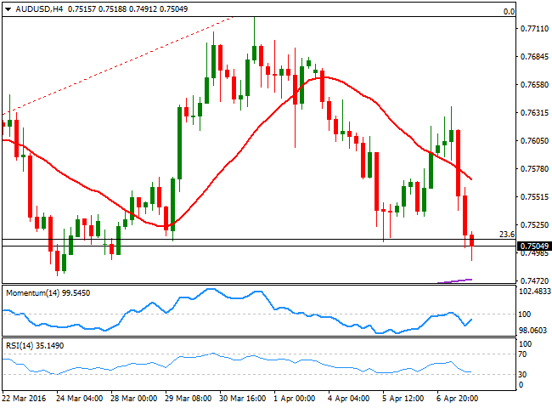This screenshot has height=408, width=552.
Task: Click the 24 Mar 04:00 time label
Action: coord(79,399)
